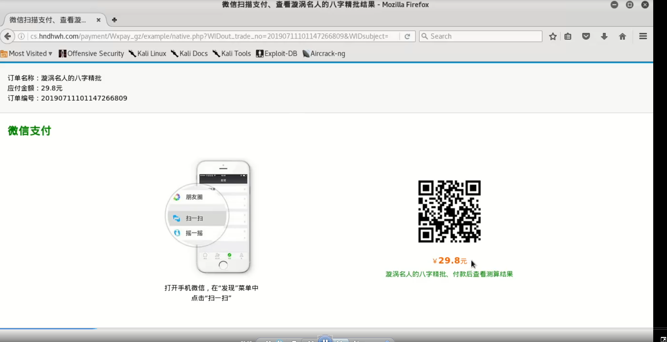The width and height of the screenshot is (667, 342).
Task: Click the 订单名称 order name line
Action: tap(54, 78)
